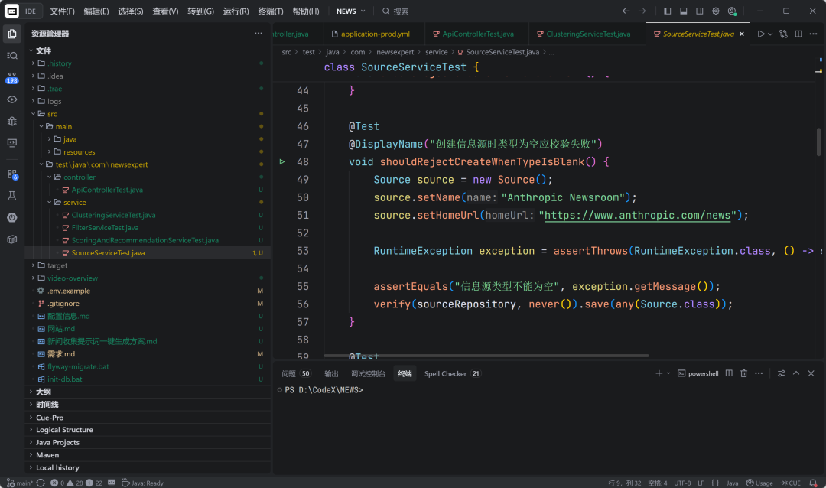Switch to 问题 panel tab

point(296,373)
